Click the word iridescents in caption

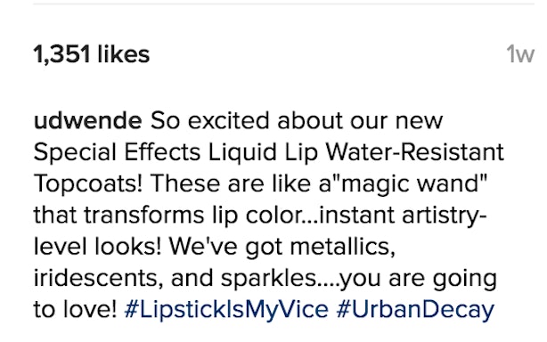[98, 278]
